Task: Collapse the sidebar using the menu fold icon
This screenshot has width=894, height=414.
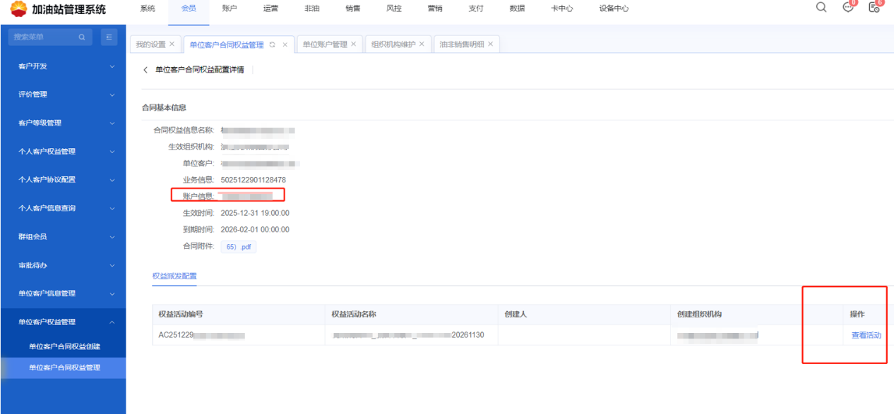Action: (109, 37)
